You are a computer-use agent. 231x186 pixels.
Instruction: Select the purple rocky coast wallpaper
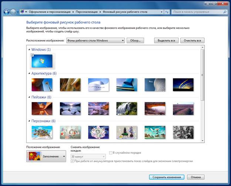[x=98, y=109]
